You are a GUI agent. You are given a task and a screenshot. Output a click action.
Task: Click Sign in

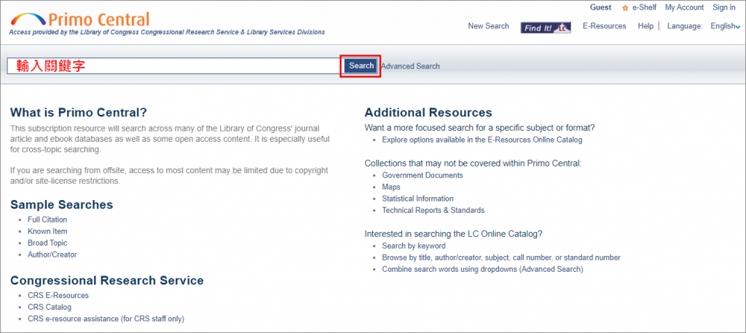click(x=723, y=7)
